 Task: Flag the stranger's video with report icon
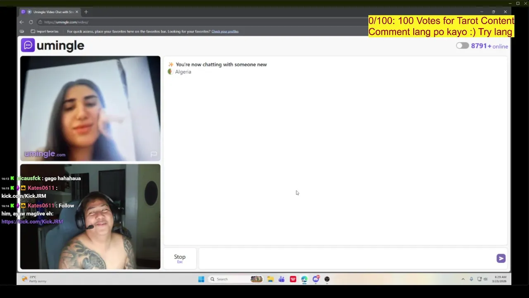(153, 154)
